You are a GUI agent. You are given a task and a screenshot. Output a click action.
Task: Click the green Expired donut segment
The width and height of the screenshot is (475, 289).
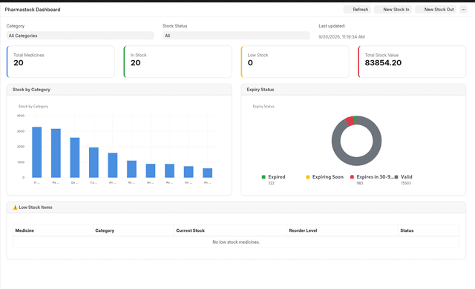click(x=355, y=120)
